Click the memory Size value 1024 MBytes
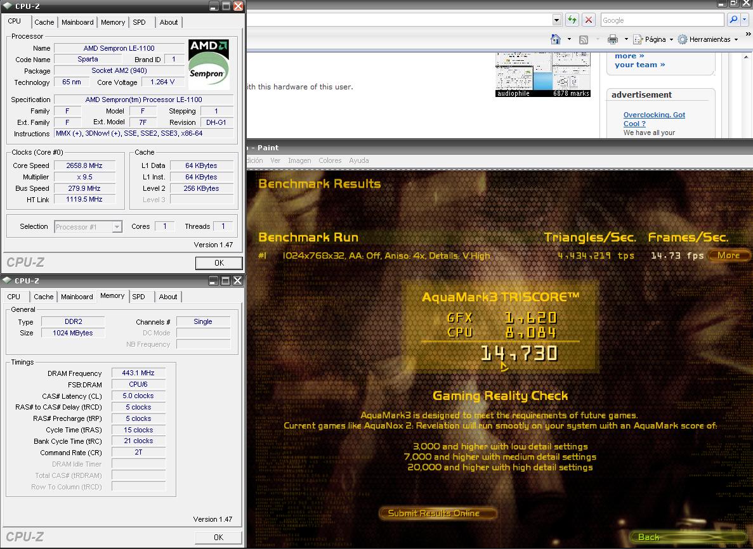Screen dimensions: 753x549 point(73,333)
